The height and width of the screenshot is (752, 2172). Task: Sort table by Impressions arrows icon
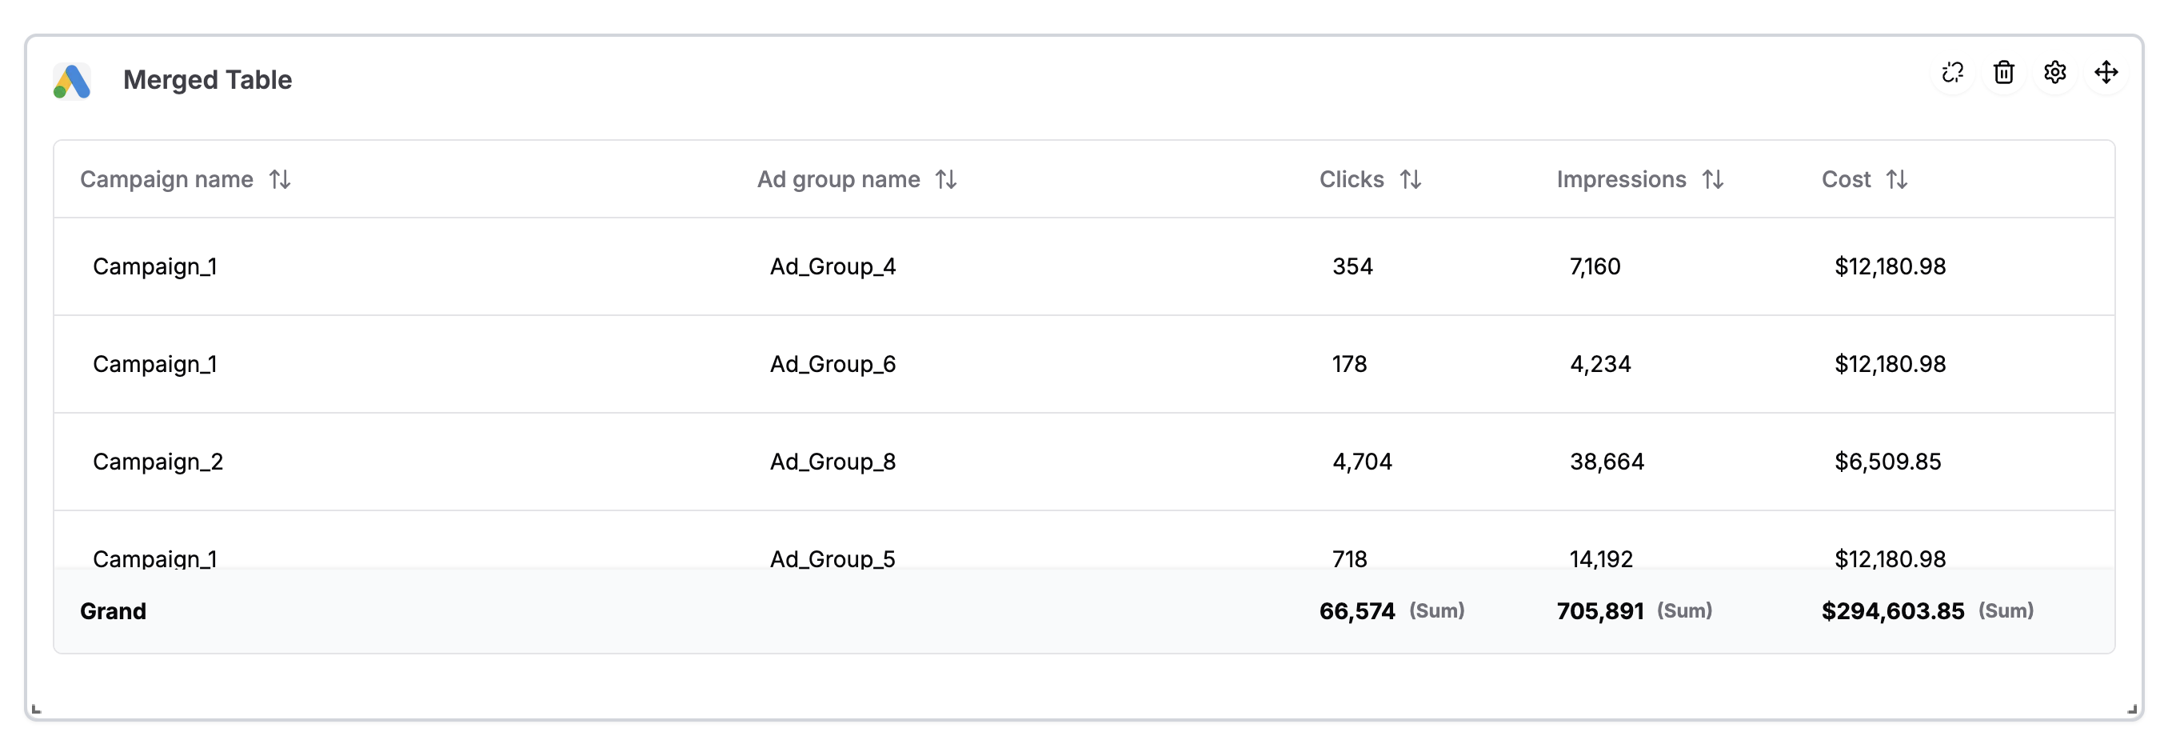click(1712, 179)
